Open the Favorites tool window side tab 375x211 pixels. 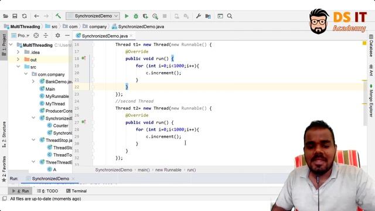[x=4, y=169]
